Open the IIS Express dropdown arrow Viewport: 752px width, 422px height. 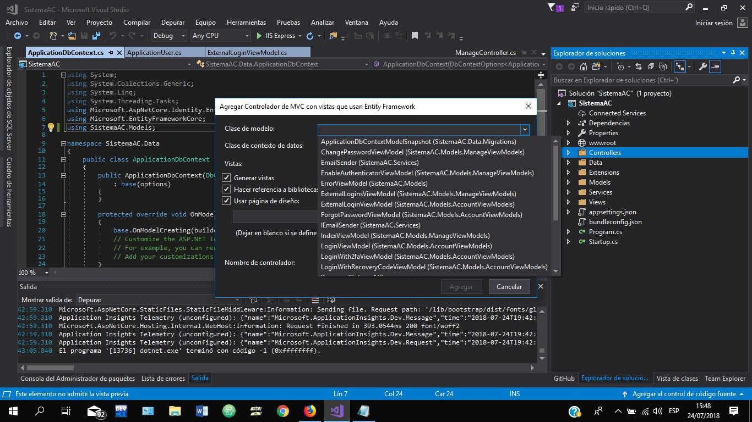tap(300, 36)
